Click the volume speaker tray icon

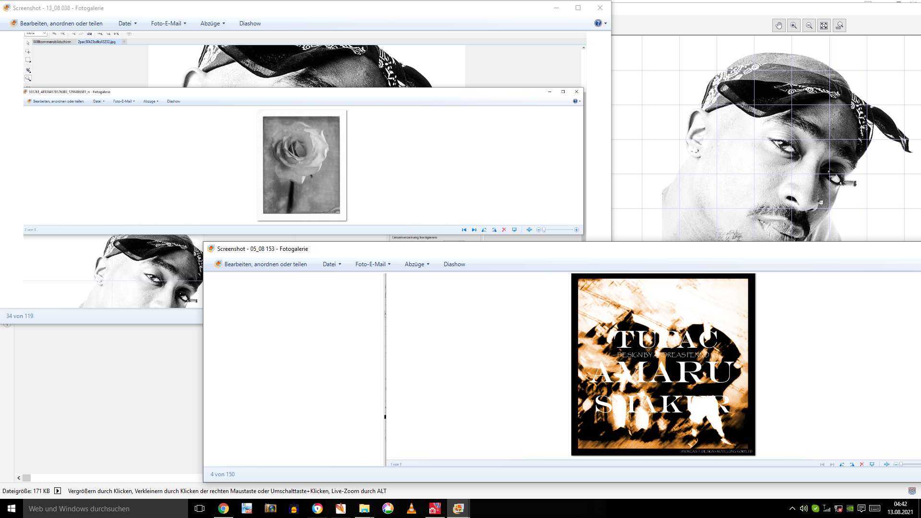803,508
